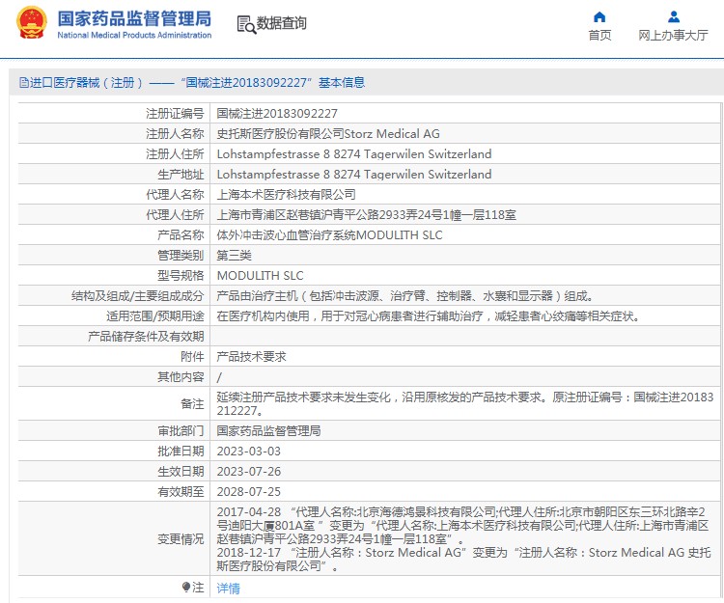Click the 型号规格 label
This screenshot has width=724, height=603.
181,276
